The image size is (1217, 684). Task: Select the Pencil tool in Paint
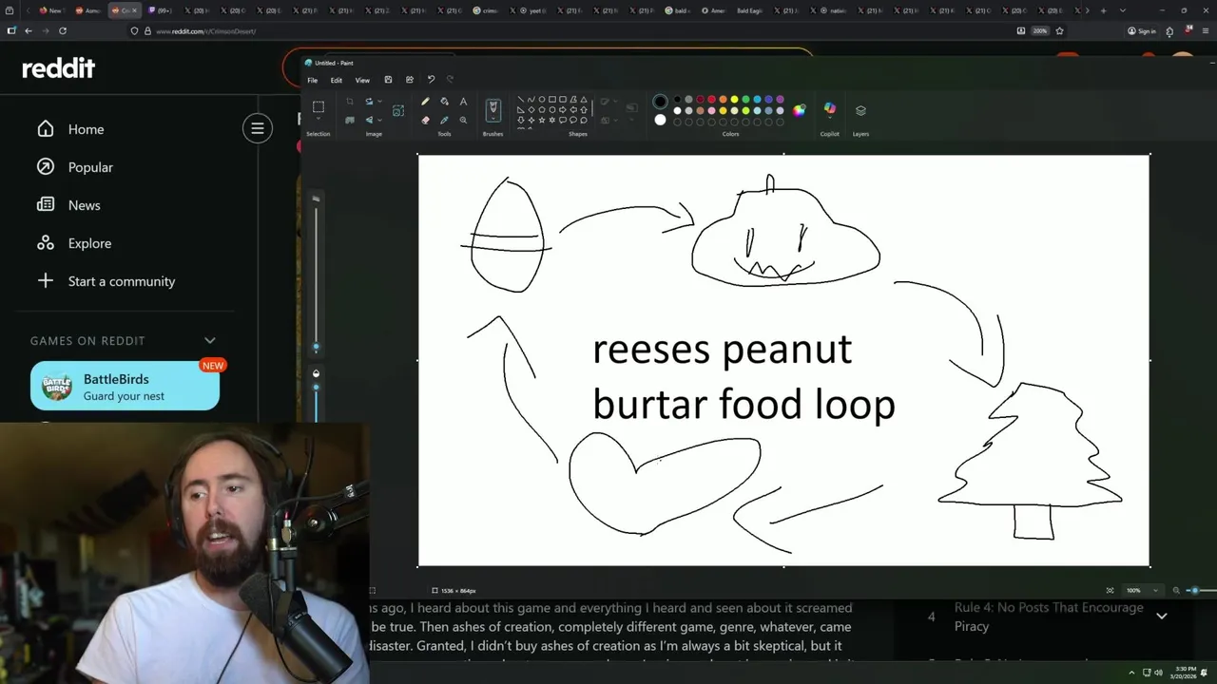425,102
